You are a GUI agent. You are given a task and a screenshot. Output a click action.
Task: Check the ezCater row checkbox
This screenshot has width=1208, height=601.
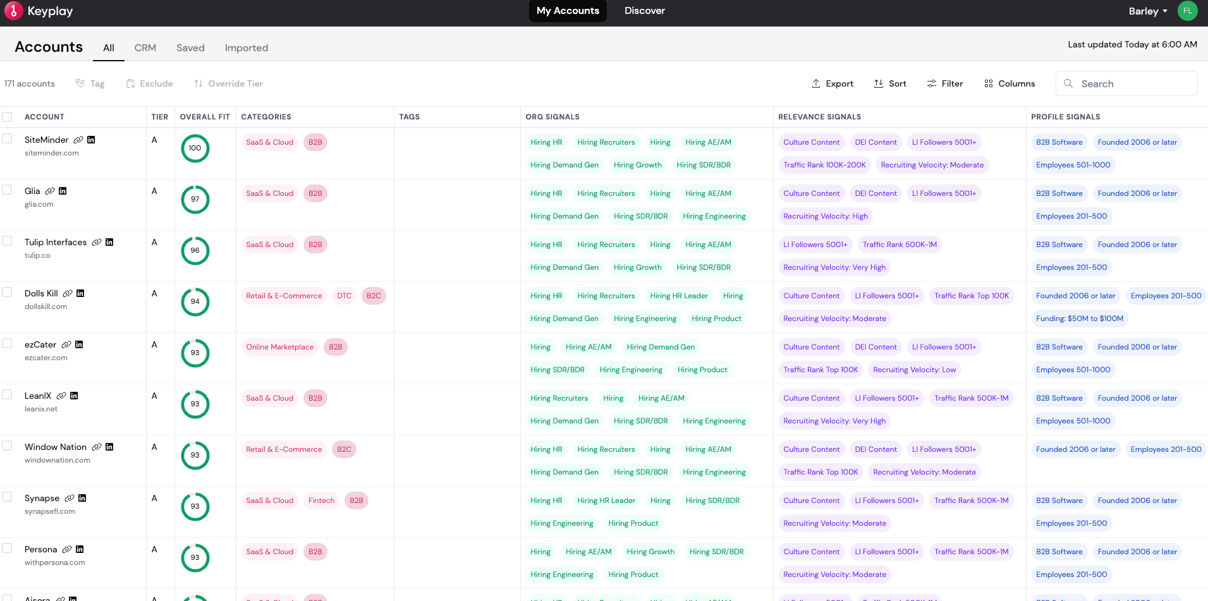[7, 343]
